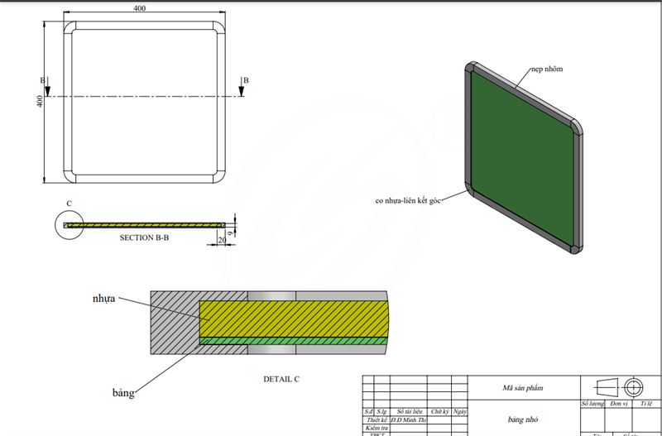Click the yellow strip in Section B-B view
Image resolution: width=662 pixels, height=436 pixels.
click(x=145, y=225)
